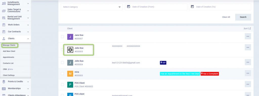Click the test12123156654@gmail.com email text
This screenshot has height=96, width=259.
[126, 63]
